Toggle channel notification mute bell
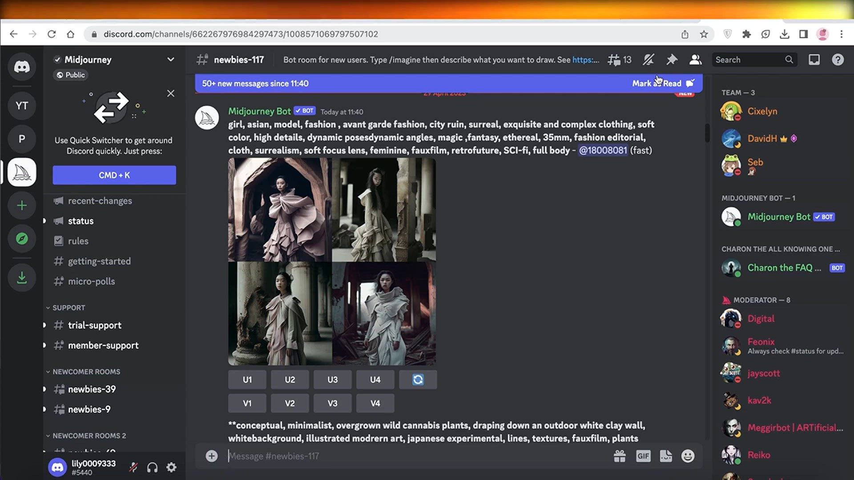The width and height of the screenshot is (854, 480). [x=649, y=60]
